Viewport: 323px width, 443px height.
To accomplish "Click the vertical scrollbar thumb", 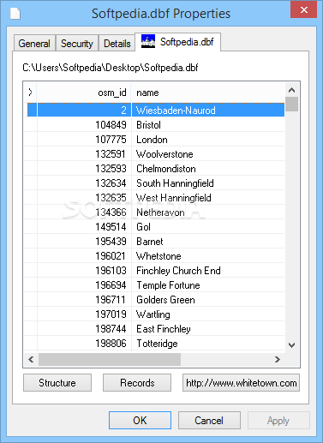I will click(291, 105).
